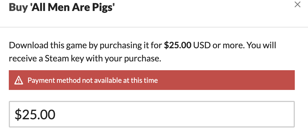
Task: Click the red payment error banner
Action: [x=152, y=80]
